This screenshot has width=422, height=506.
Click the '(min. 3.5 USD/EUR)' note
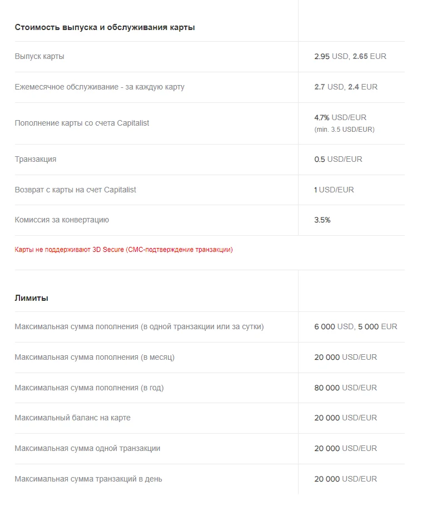pos(344,130)
